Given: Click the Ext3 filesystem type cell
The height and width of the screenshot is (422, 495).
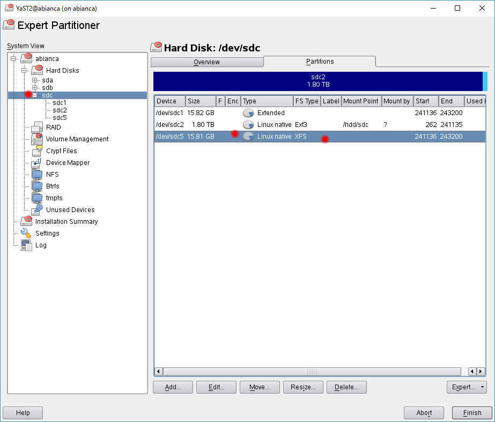Looking at the screenshot, I should pos(301,124).
